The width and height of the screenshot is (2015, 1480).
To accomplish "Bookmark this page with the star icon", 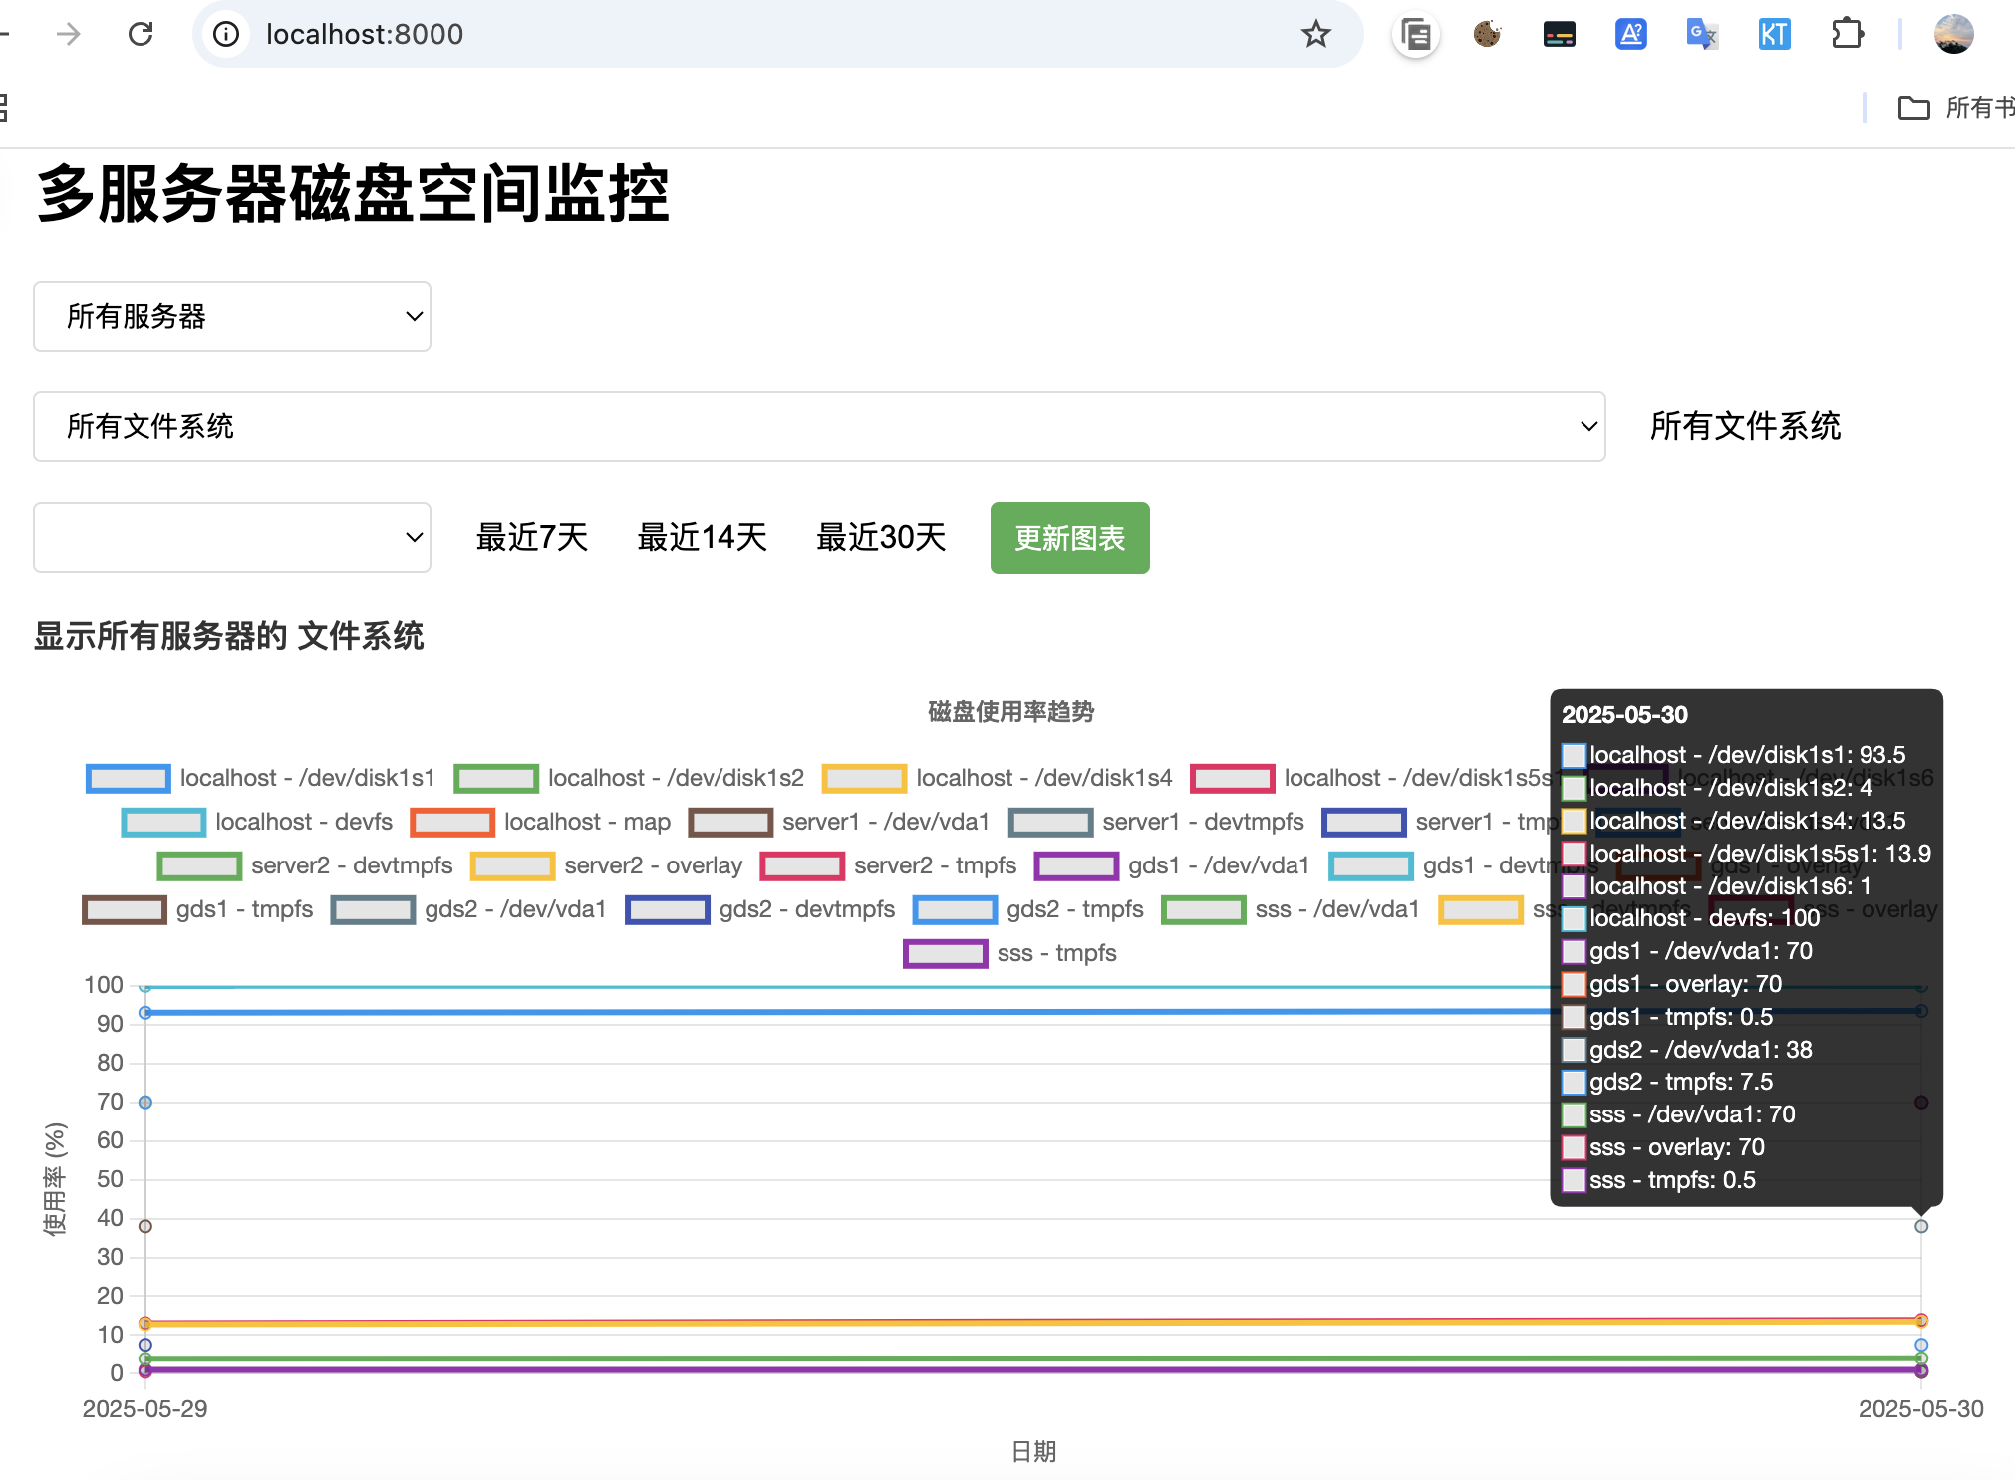I will [x=1316, y=34].
